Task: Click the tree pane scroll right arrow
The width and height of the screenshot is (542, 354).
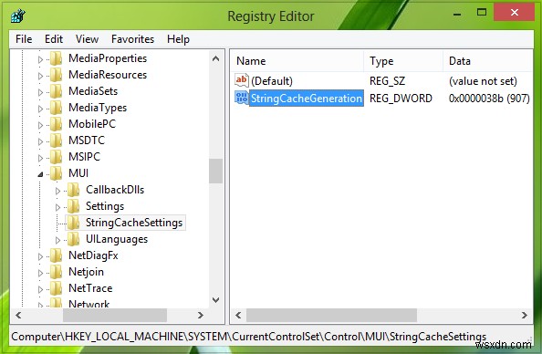Action: click(201, 315)
